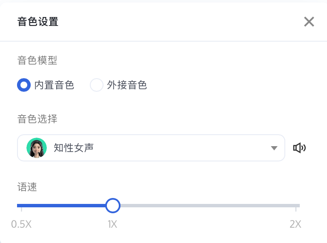Set the speed slider to the 2X end
327x243 pixels.
pyautogui.click(x=296, y=206)
